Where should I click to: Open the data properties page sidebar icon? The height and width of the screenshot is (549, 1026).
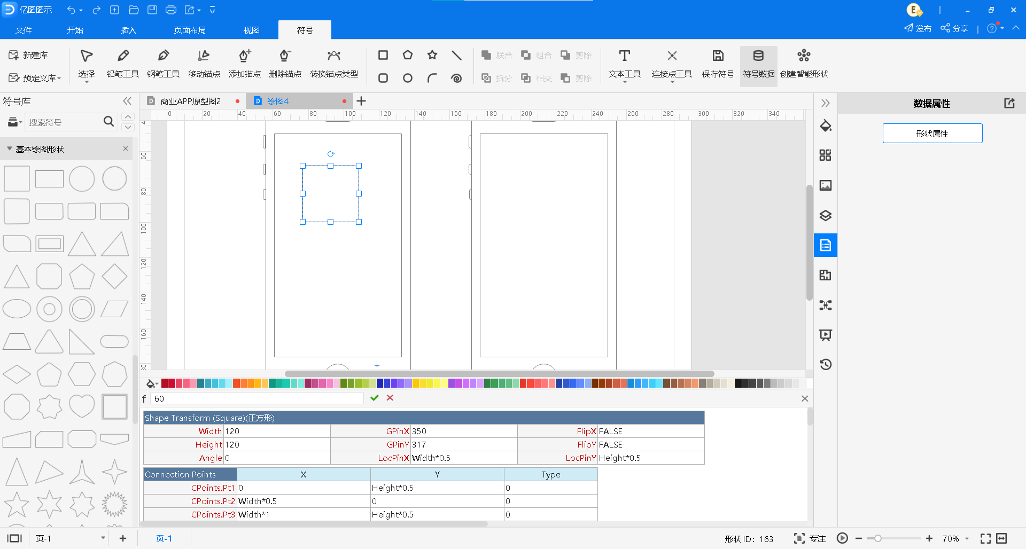[826, 245]
